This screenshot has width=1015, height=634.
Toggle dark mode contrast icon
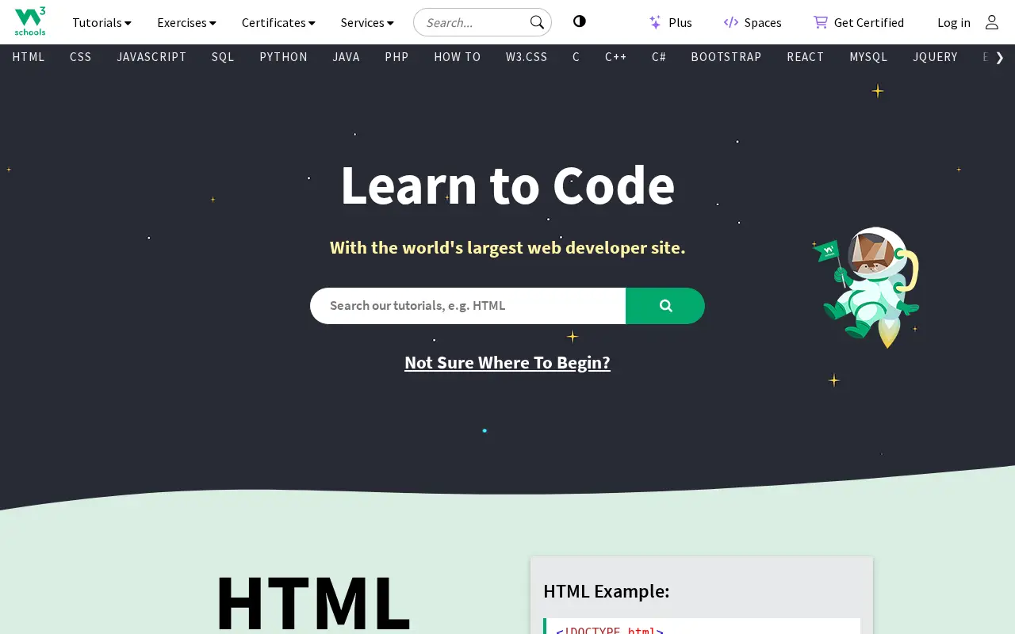tap(580, 21)
